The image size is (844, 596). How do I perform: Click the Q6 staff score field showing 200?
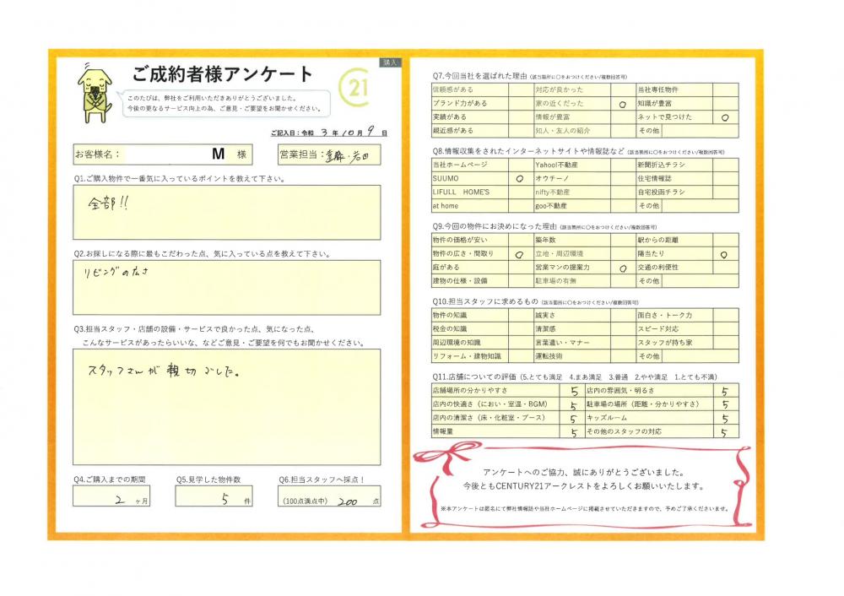pos(329,499)
